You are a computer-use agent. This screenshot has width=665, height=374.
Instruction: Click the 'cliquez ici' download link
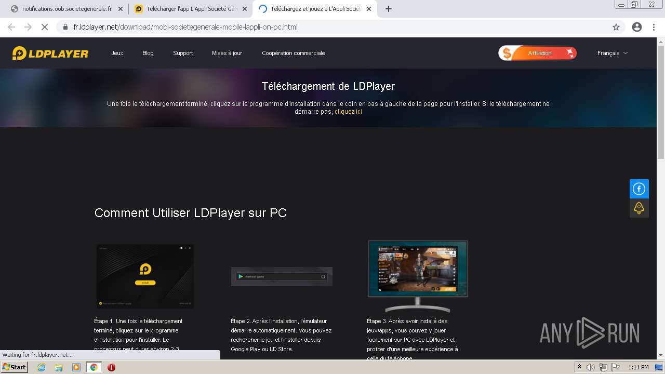coord(348,112)
